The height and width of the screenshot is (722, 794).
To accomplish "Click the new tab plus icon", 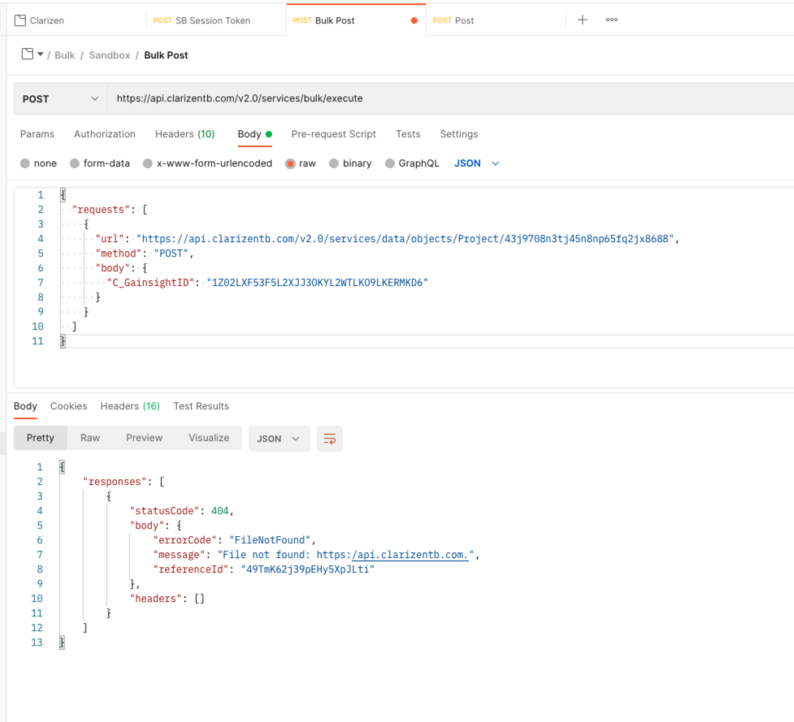I will tap(583, 19).
